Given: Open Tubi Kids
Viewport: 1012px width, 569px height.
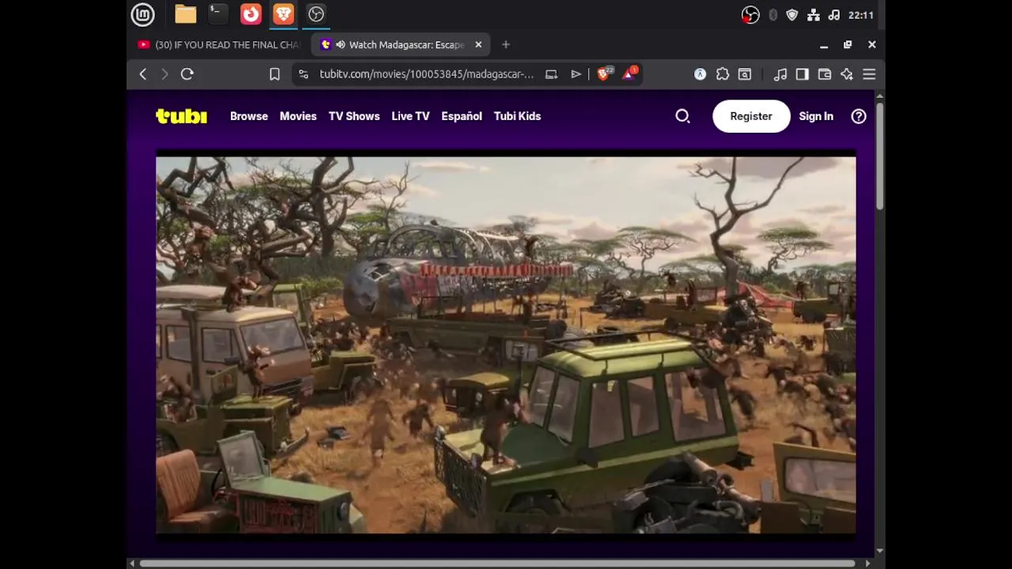Looking at the screenshot, I should [517, 116].
